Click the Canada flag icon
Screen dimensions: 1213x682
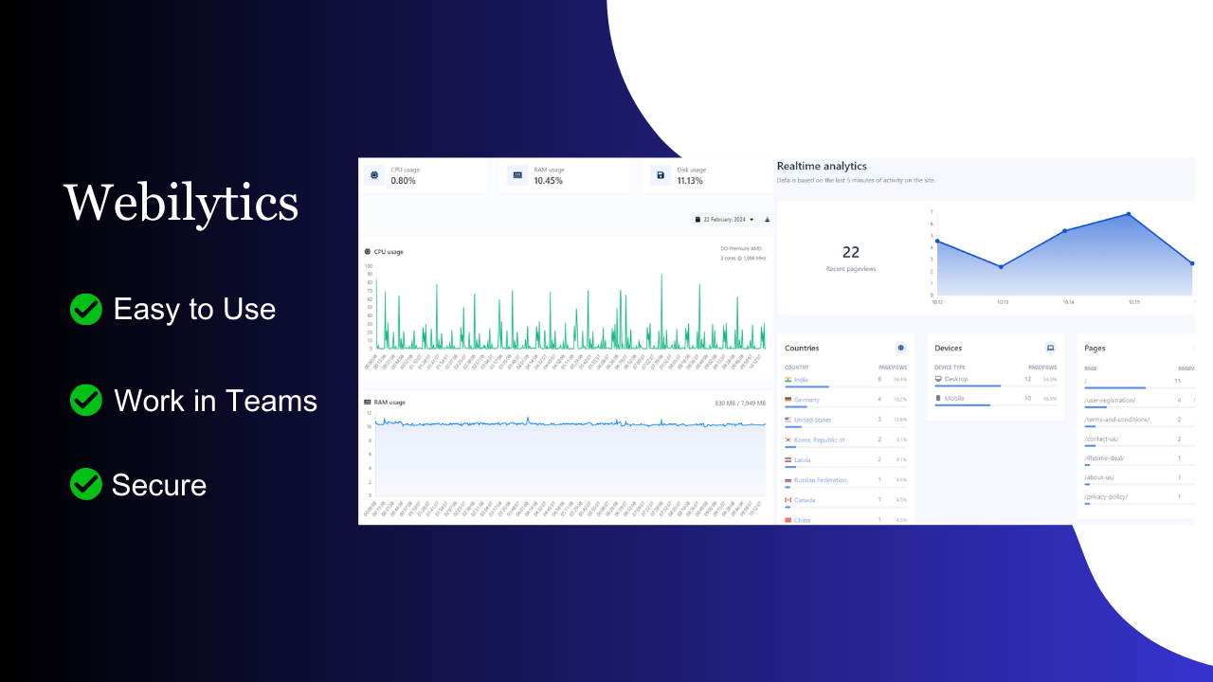tap(788, 500)
